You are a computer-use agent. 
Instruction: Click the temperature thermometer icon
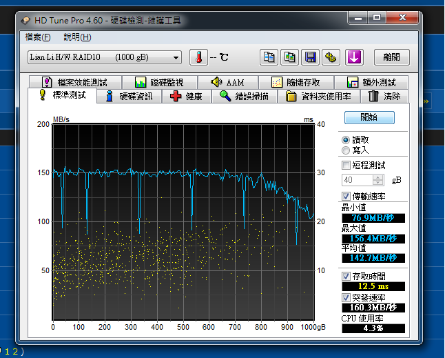pyautogui.click(x=198, y=57)
